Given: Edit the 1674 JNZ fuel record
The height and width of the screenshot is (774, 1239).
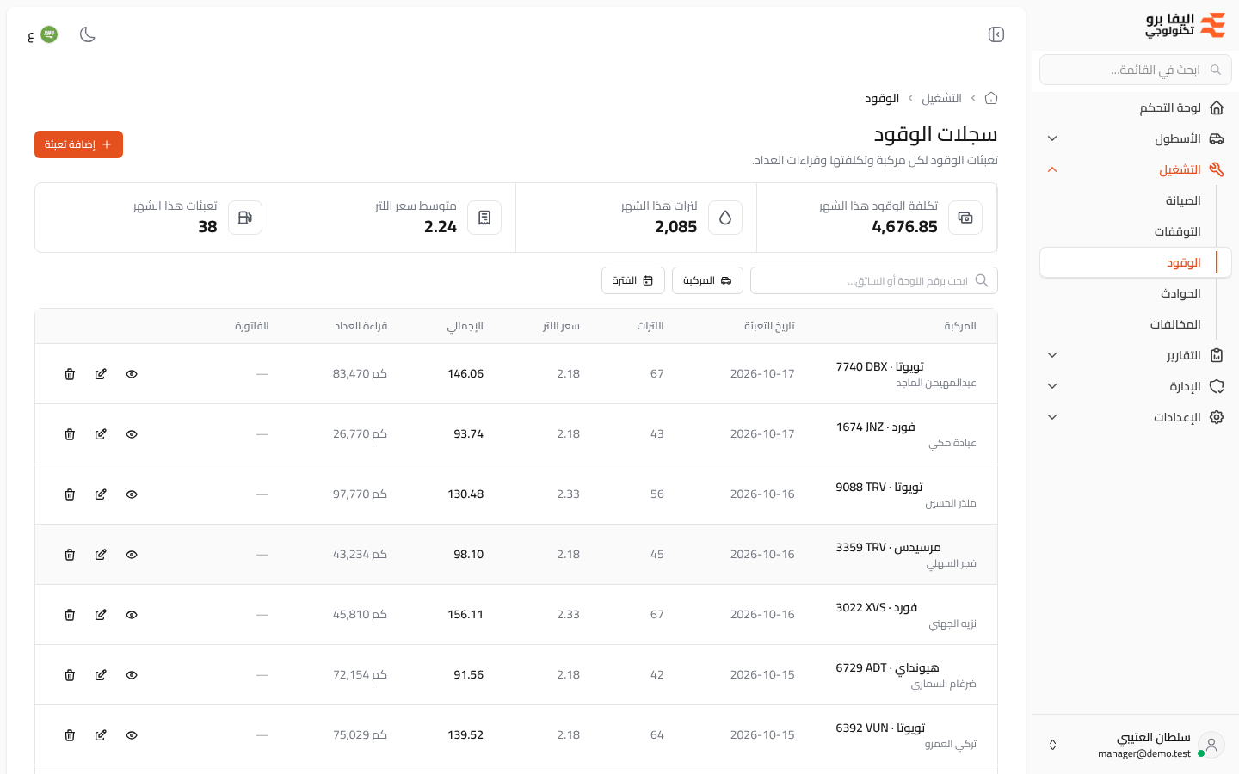Looking at the screenshot, I should click(x=101, y=434).
